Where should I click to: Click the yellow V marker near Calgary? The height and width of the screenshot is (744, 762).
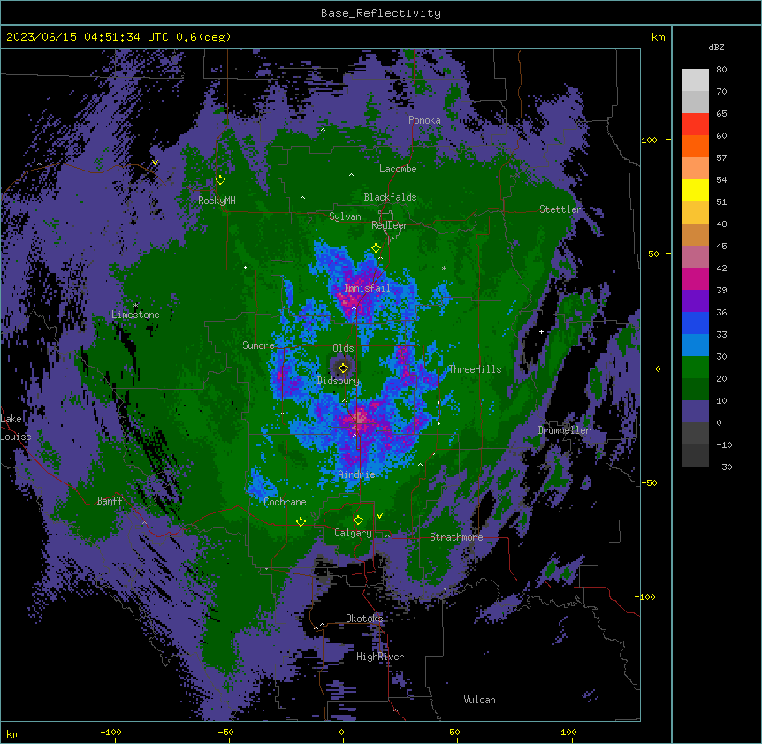(379, 516)
